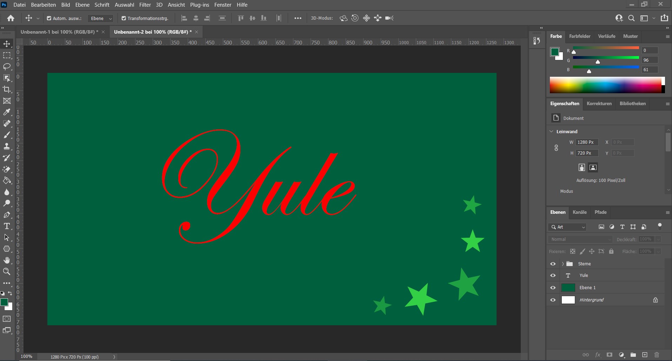The width and height of the screenshot is (672, 361).
Task: Create a new group folder button
Action: click(633, 355)
